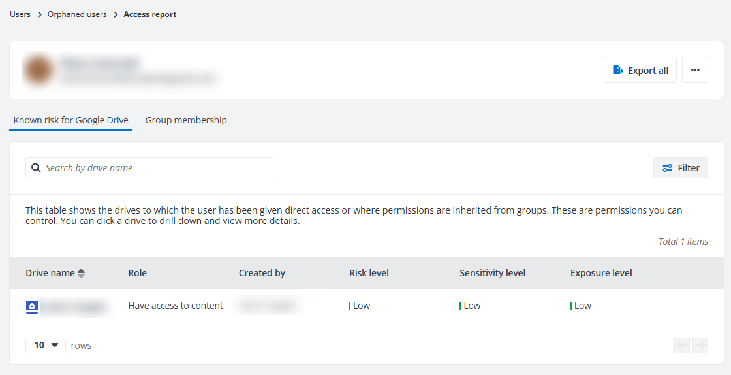Click the Export all button
Screen dimensions: 731x375
(x=640, y=70)
